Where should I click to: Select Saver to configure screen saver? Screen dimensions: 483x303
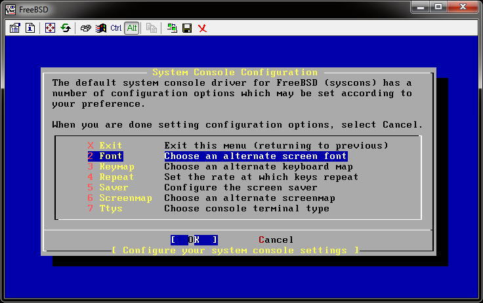[x=113, y=188]
